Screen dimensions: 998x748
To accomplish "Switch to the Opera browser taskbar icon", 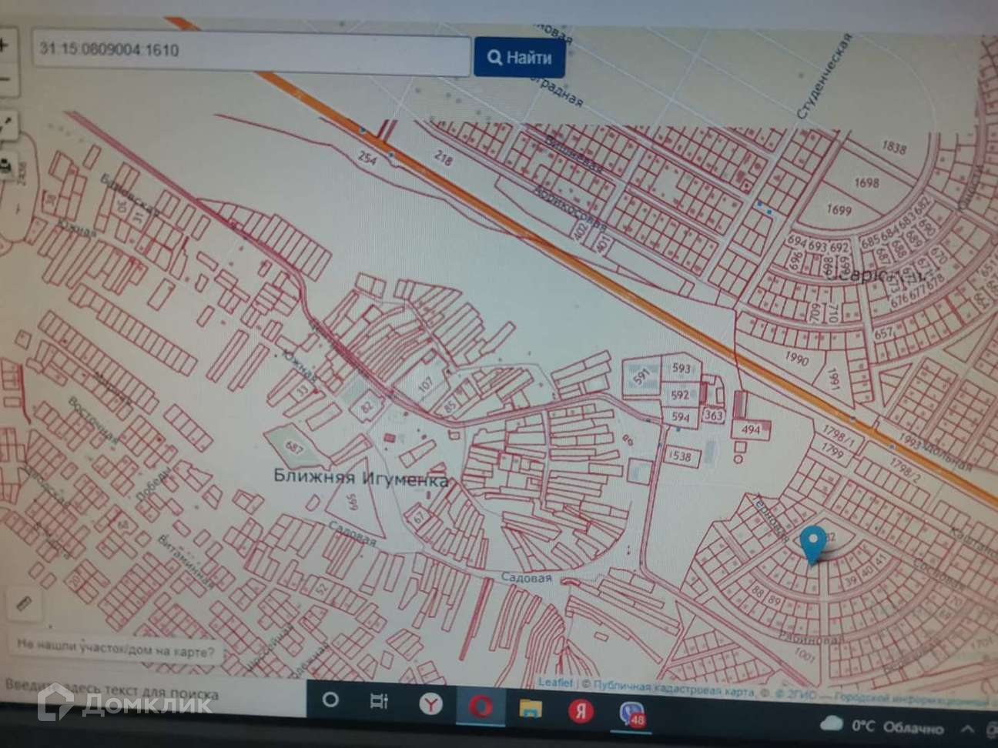I will tap(480, 705).
